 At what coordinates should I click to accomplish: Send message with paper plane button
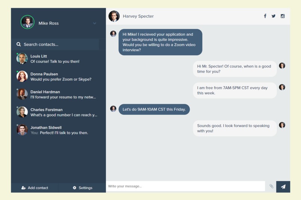pyautogui.click(x=283, y=187)
